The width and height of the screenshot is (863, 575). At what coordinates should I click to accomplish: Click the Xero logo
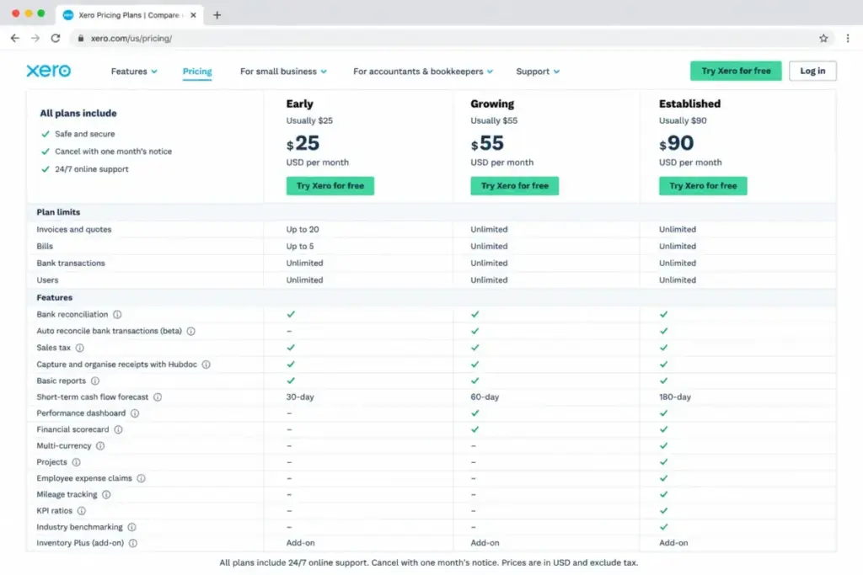tap(48, 71)
